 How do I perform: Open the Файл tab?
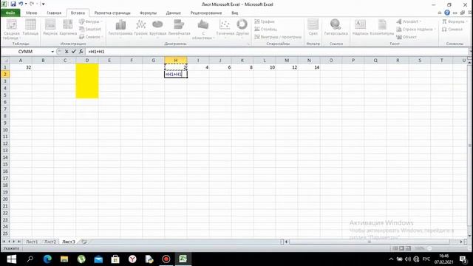tap(10, 13)
